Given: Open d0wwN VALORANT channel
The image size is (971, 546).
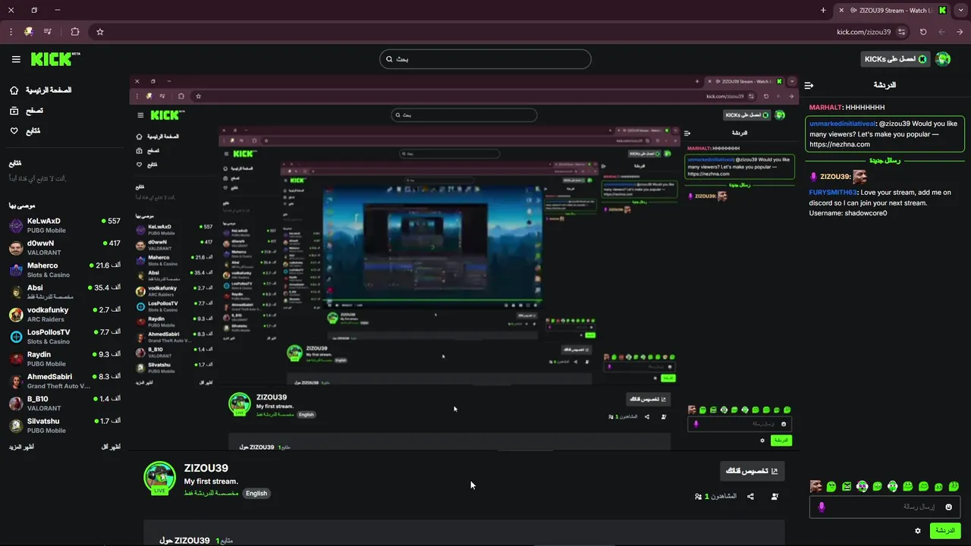Looking at the screenshot, I should pos(64,247).
